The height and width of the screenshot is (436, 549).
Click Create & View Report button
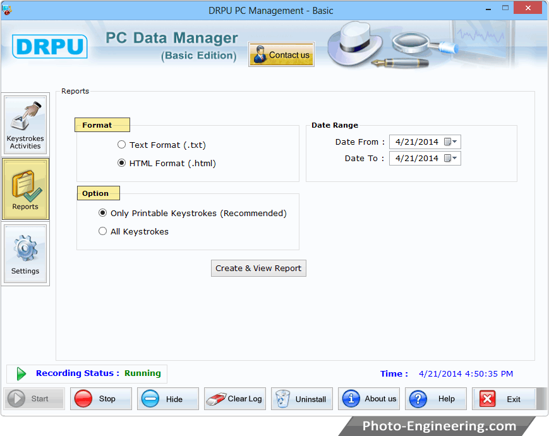(x=258, y=269)
